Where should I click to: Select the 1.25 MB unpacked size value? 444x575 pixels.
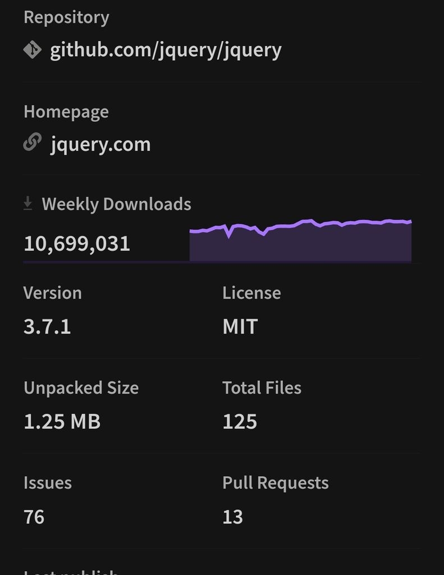click(x=62, y=421)
